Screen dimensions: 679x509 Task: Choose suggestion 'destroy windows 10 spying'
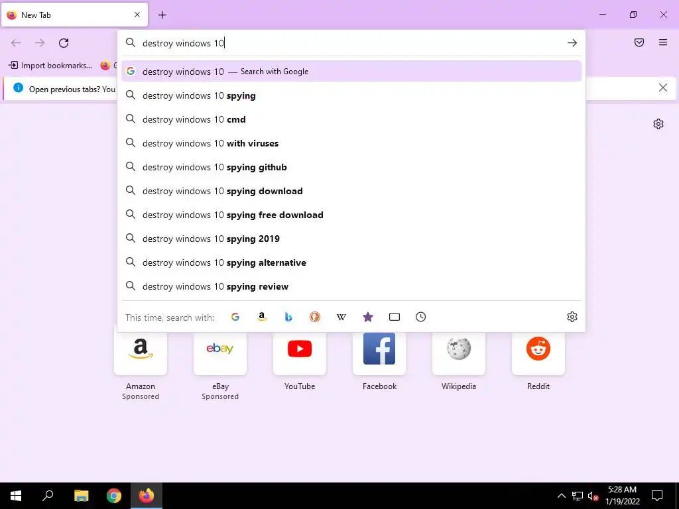point(351,95)
